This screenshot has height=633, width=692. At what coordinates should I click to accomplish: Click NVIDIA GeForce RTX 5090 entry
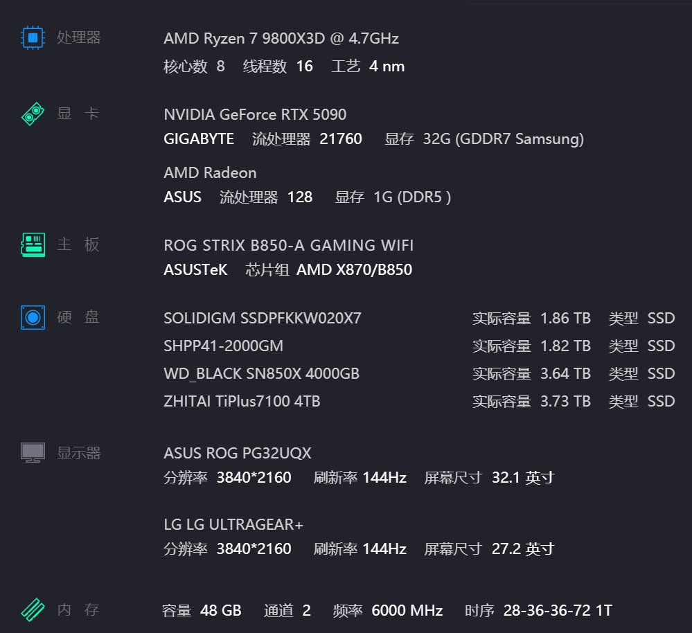[x=255, y=114]
